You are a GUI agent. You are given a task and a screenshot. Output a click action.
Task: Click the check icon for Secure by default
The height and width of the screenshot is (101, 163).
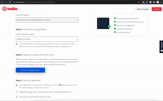(115, 32)
